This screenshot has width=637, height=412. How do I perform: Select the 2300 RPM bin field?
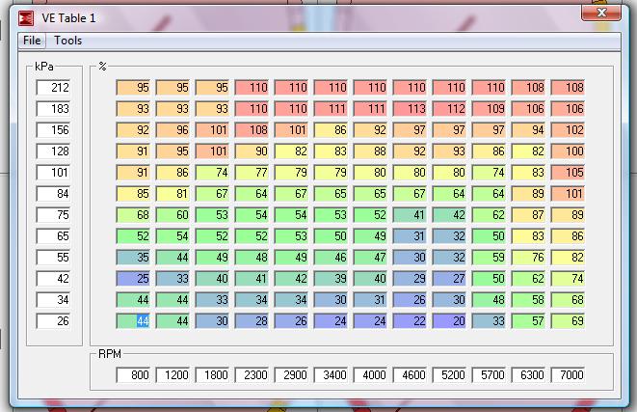coord(252,375)
